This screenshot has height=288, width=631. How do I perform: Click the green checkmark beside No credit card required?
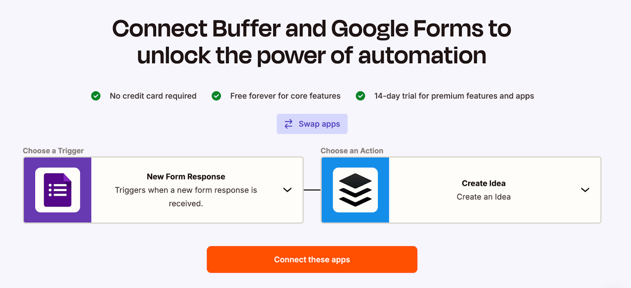pyautogui.click(x=95, y=96)
